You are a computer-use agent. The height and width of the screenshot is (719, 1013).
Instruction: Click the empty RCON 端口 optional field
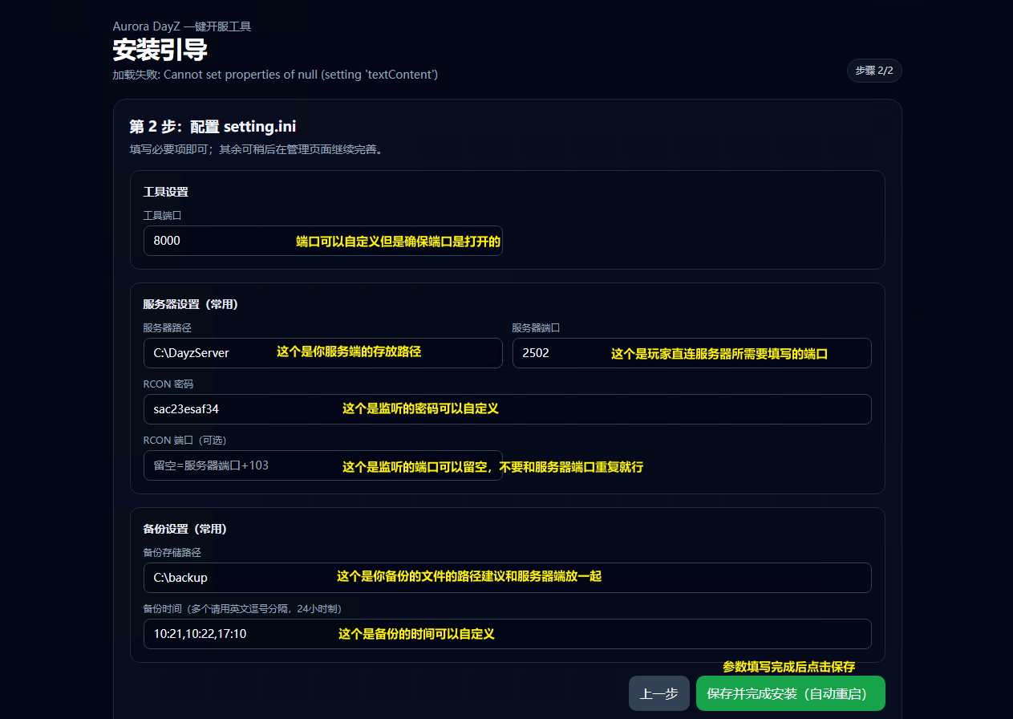click(241, 465)
